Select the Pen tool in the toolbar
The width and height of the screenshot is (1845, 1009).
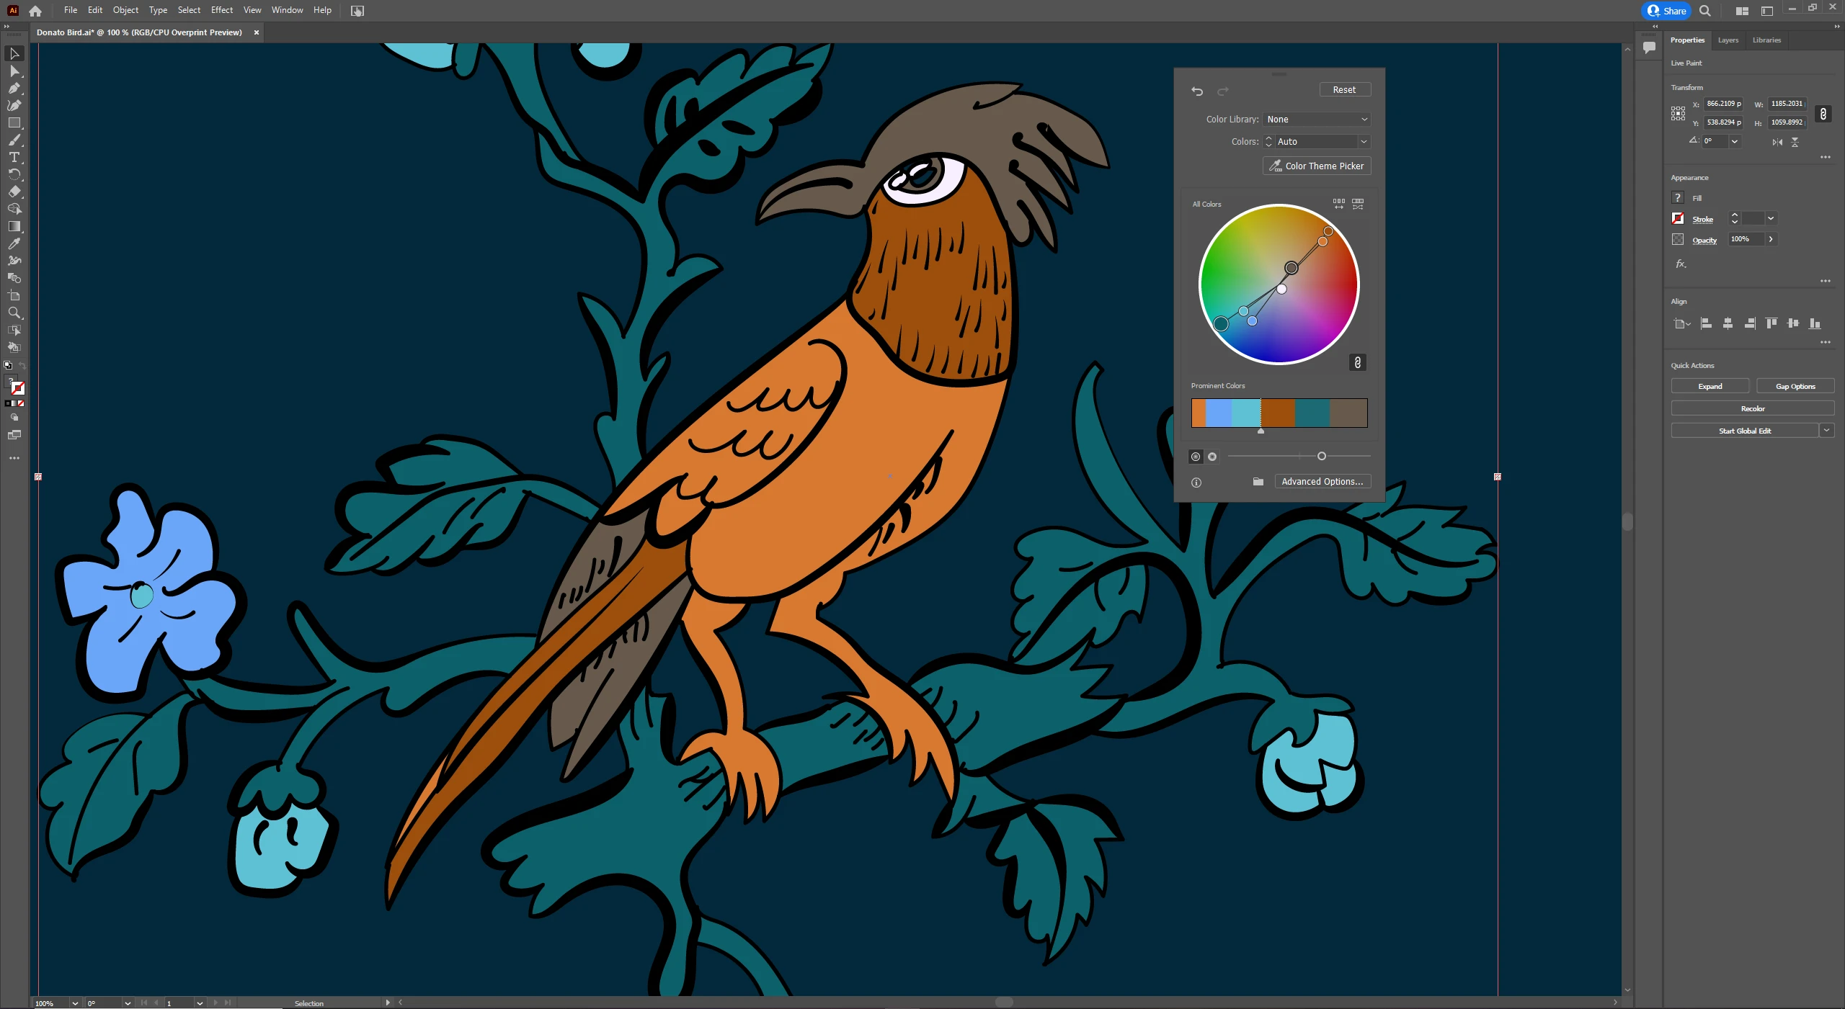click(14, 89)
